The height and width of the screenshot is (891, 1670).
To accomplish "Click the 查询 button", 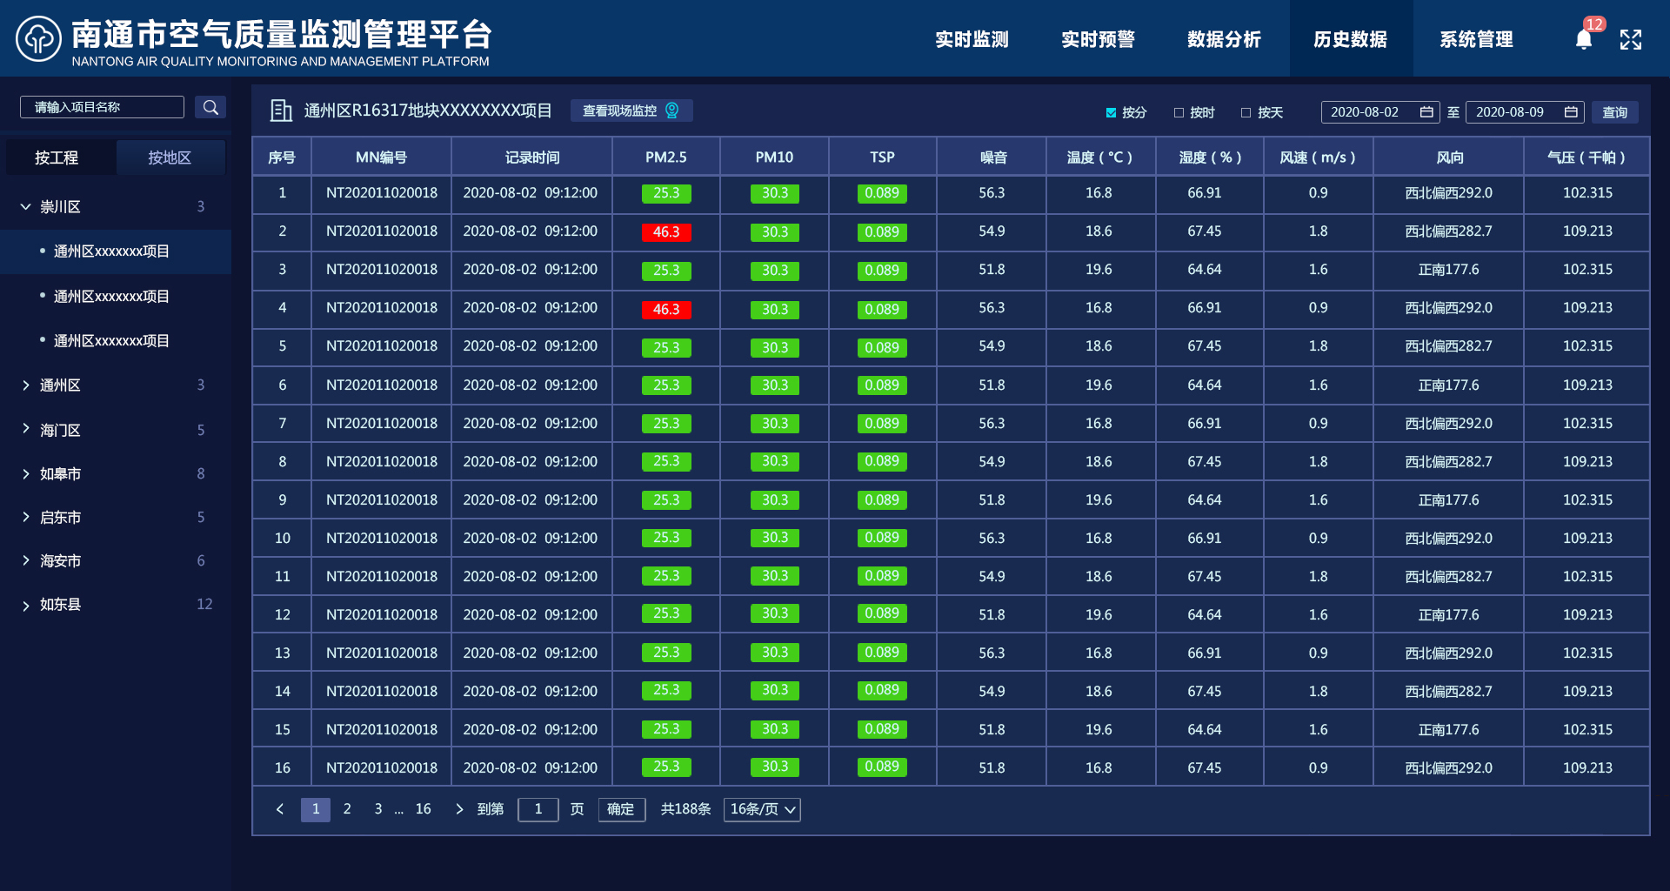I will pyautogui.click(x=1614, y=112).
